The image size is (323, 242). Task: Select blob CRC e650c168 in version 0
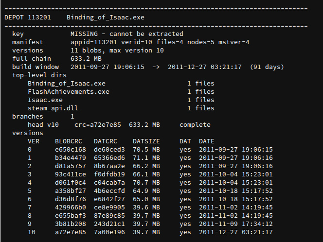point(71,150)
